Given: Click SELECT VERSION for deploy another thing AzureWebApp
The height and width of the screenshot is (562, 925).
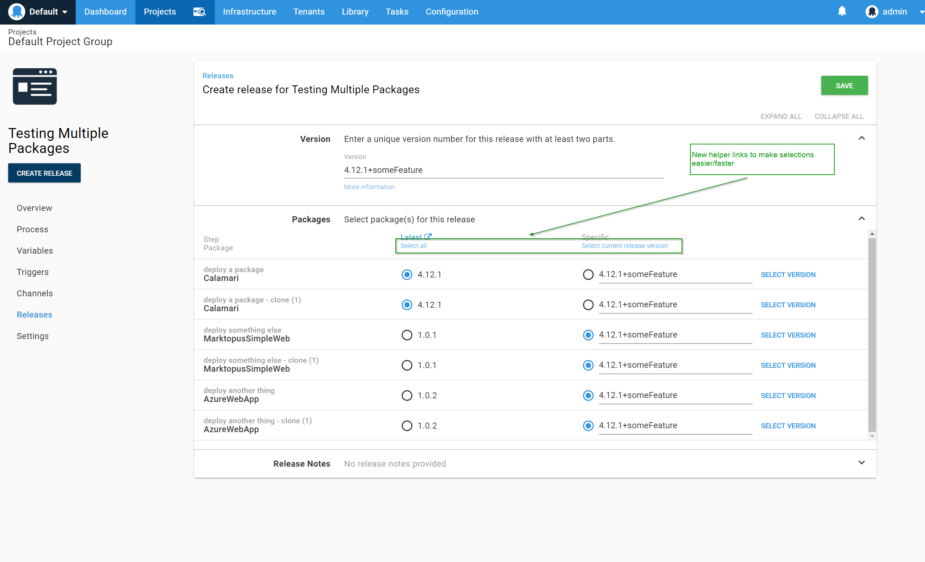Looking at the screenshot, I should [x=788, y=395].
